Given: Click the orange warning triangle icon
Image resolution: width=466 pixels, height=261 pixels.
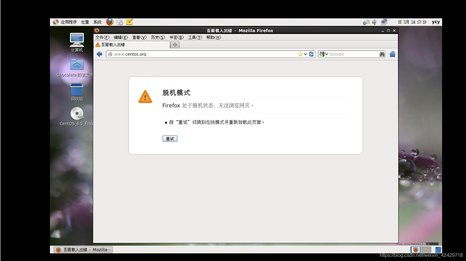Looking at the screenshot, I should coord(145,97).
